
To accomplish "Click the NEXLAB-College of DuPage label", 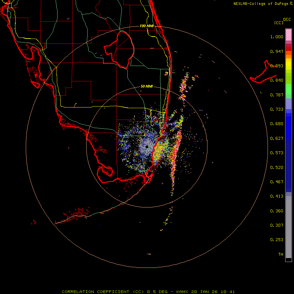I will click(261, 4).
